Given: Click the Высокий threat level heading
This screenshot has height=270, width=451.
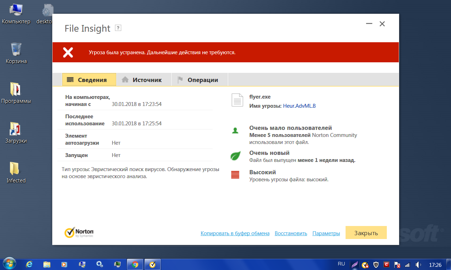Looking at the screenshot, I should (x=262, y=172).
